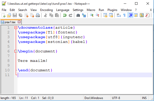Viewport: 154px width, 101px height.
Task: Collapse the \begin{document} fold marker
Action: tap(16, 51)
